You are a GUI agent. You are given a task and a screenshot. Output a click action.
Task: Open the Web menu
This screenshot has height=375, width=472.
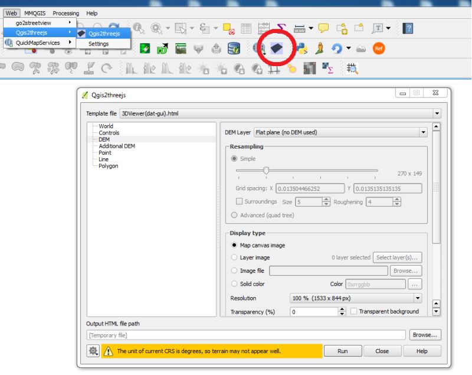11,13
